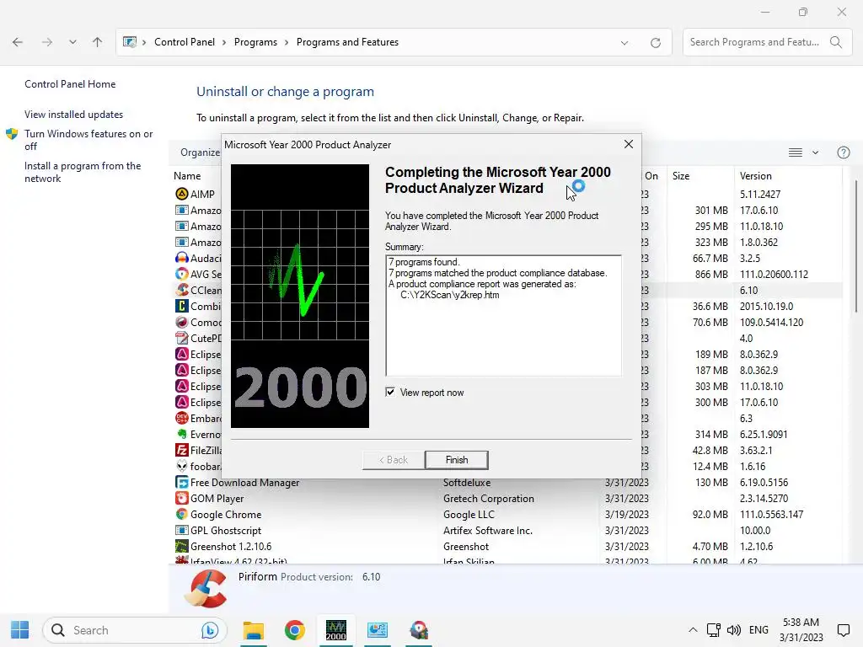This screenshot has height=647, width=863.
Task: Expand the breadcrumb arrow after Control Panel
Action: coord(224,42)
